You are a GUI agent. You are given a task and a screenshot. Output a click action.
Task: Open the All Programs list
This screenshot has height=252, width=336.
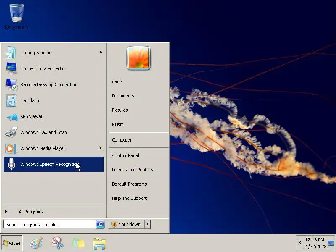pos(31,212)
